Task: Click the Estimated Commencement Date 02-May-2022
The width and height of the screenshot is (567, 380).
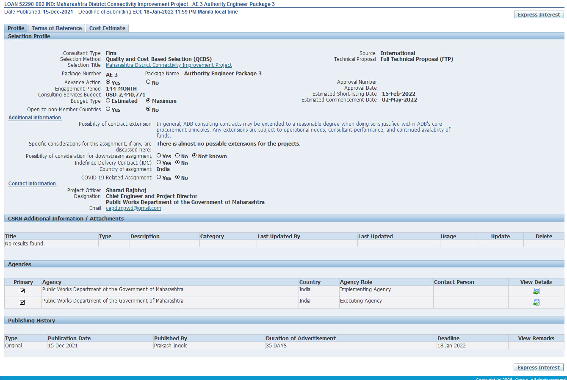Action: (x=399, y=100)
